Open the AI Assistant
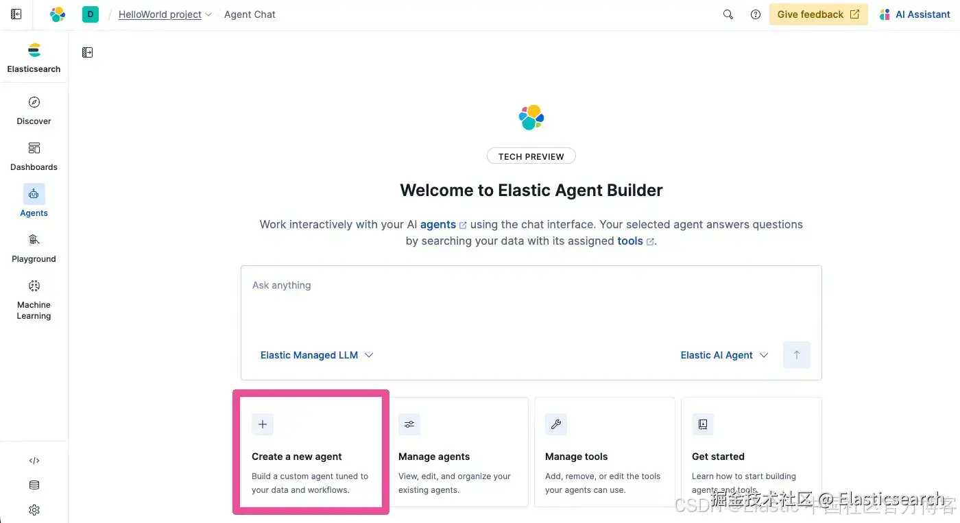This screenshot has width=960, height=523. pyautogui.click(x=915, y=14)
